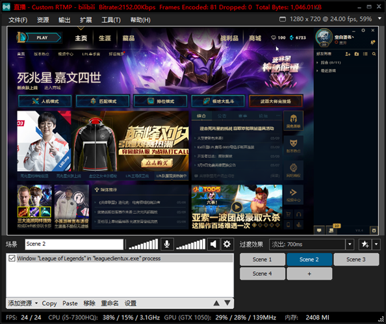Click the 人机模式 game mode button
Image resolution: width=386 pixels, height=324 pixels.
[x=45, y=101]
